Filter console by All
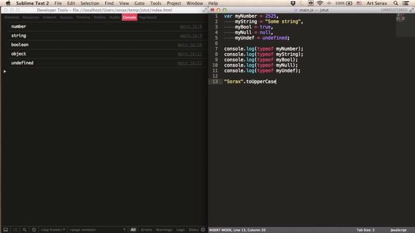The image size is (415, 233). 133,230
